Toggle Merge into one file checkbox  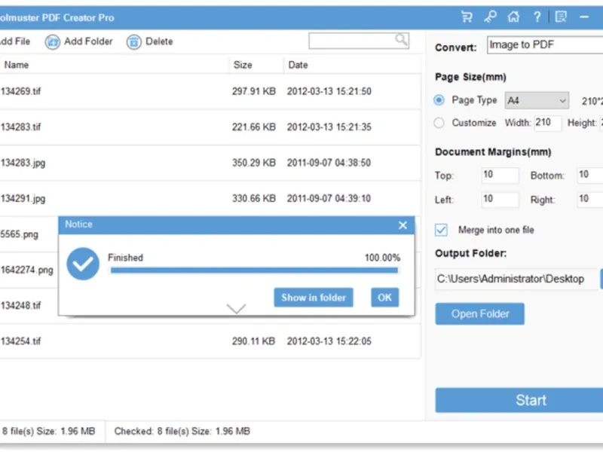441,231
